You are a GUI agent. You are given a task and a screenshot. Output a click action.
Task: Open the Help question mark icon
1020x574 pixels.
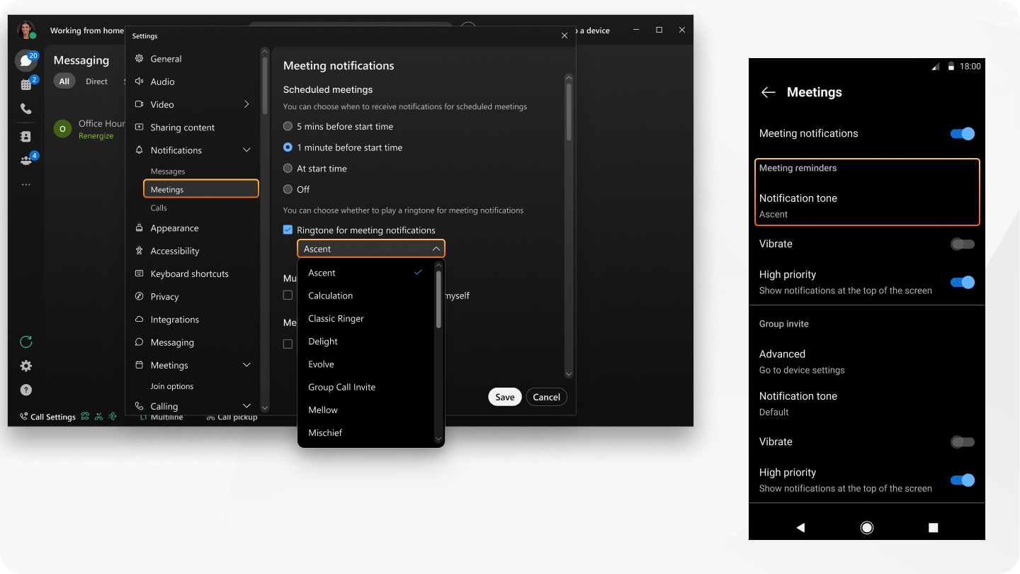(x=26, y=390)
